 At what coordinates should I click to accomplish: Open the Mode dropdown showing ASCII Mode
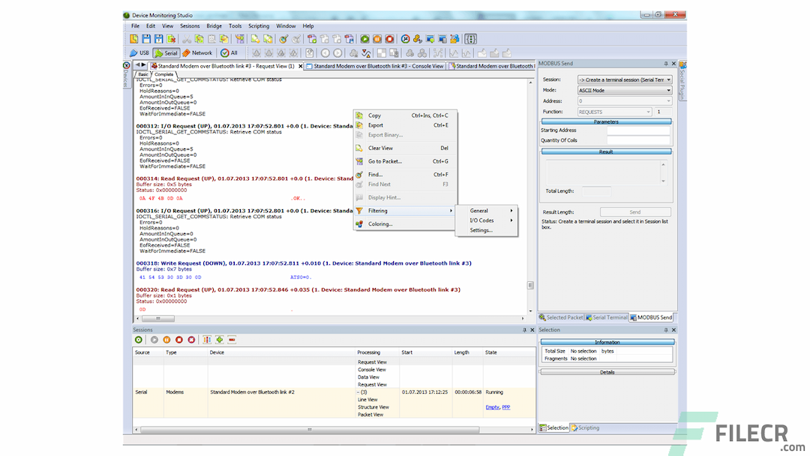[x=668, y=89]
